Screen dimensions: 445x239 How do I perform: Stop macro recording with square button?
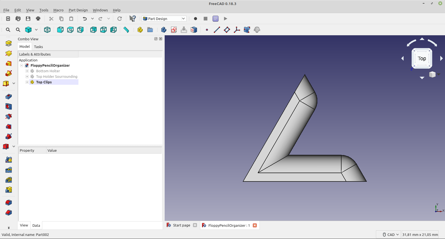tap(206, 19)
